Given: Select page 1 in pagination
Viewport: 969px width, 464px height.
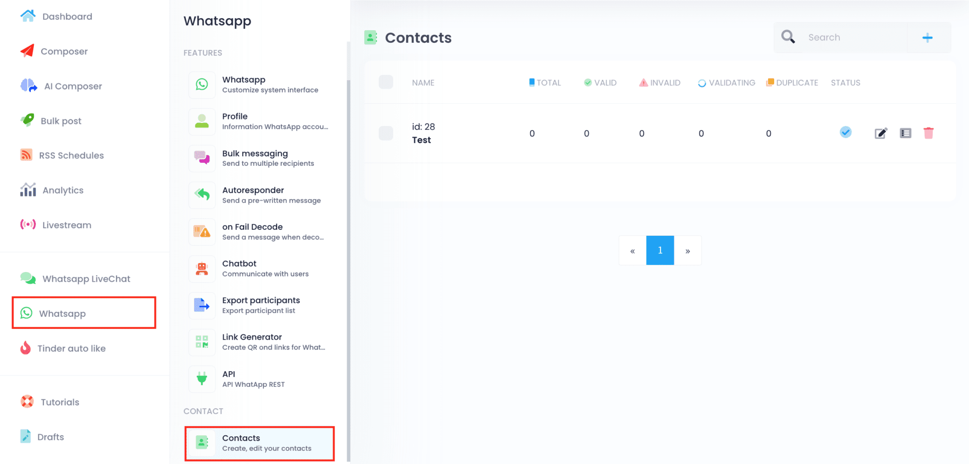Looking at the screenshot, I should (x=660, y=250).
